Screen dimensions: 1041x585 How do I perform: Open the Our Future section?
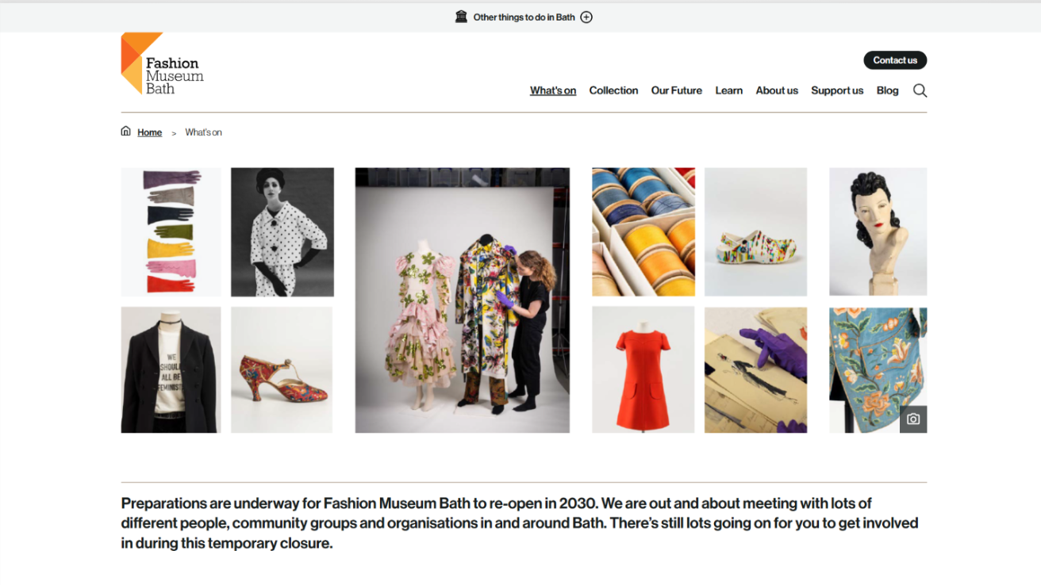(x=676, y=90)
